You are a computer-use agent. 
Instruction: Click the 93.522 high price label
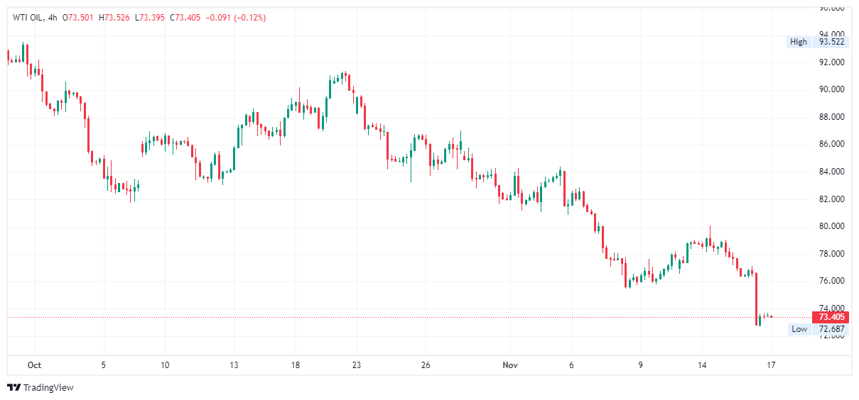coord(831,42)
